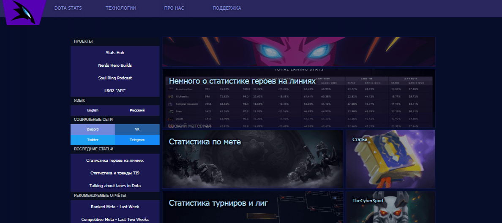
Task: Switch the site language to English
Action: [x=93, y=110]
